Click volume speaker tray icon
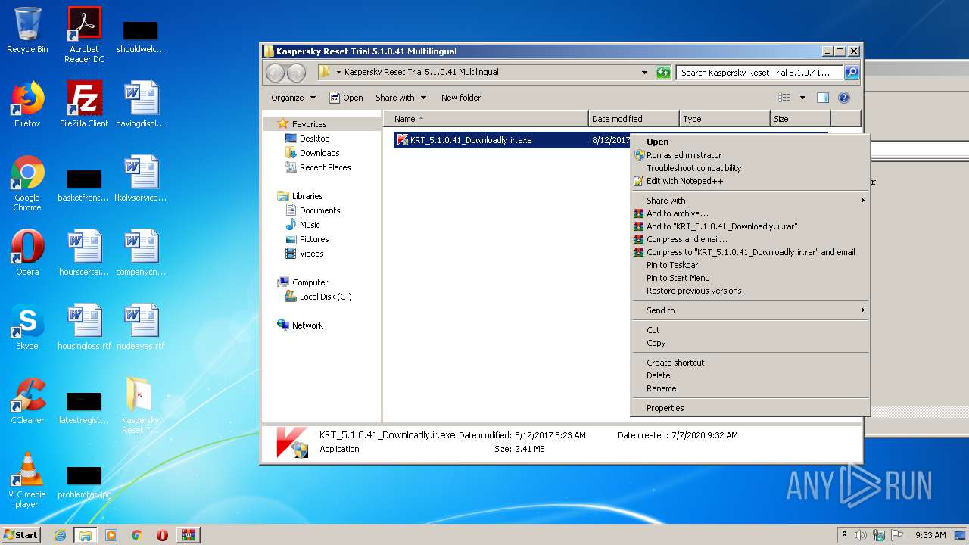This screenshot has height=545, width=969. pos(861,535)
